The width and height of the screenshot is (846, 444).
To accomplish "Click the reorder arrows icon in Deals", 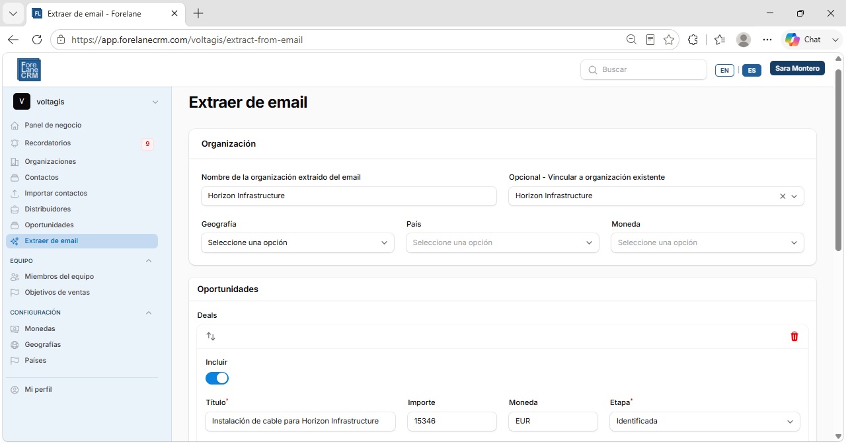I will [211, 336].
